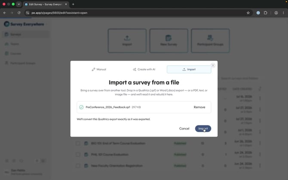
Task: Open Courses in the sidebar
Action: coord(26,53)
